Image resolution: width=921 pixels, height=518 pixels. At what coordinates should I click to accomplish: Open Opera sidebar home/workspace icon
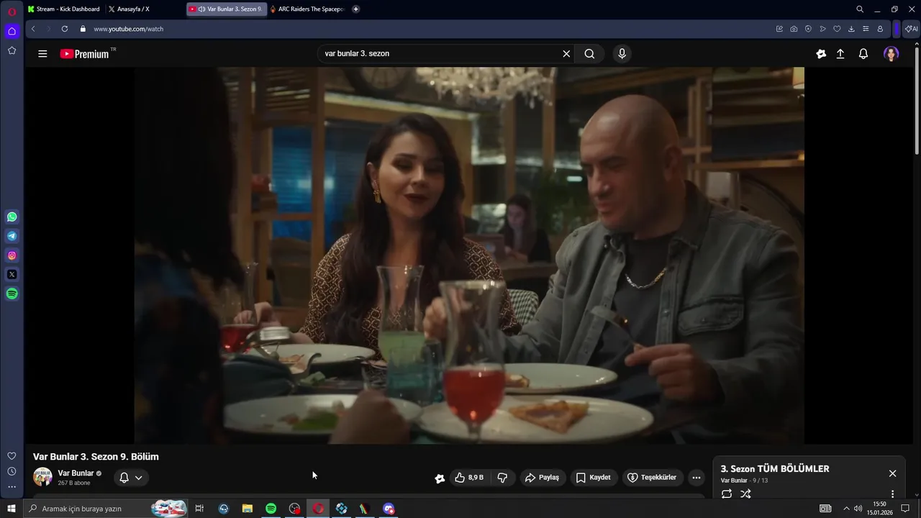click(12, 31)
